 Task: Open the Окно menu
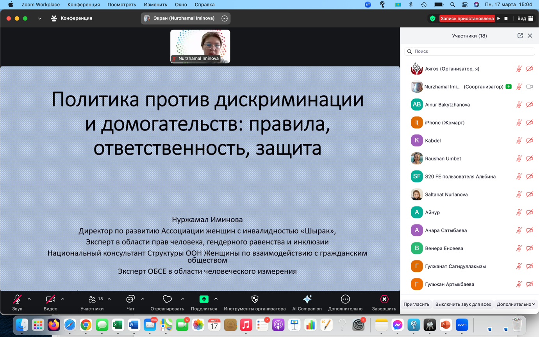[x=181, y=5]
